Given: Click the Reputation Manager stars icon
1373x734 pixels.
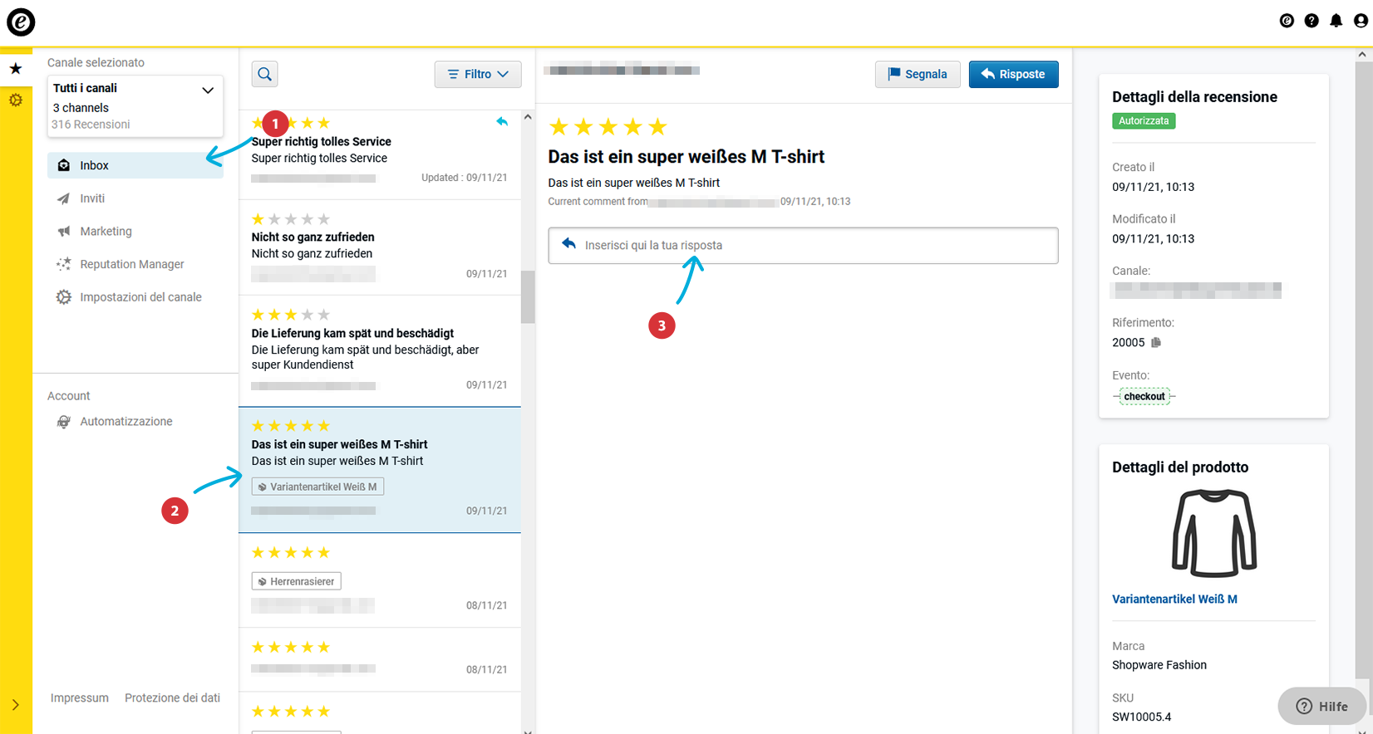Looking at the screenshot, I should click(x=63, y=264).
